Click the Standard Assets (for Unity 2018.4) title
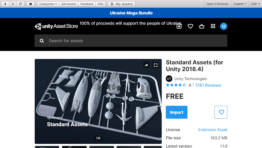This screenshot has height=148, width=262. [194, 66]
